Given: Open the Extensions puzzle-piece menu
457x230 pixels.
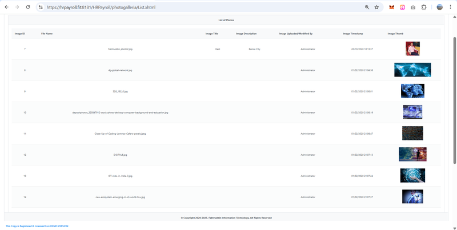Looking at the screenshot, I should point(424,7).
